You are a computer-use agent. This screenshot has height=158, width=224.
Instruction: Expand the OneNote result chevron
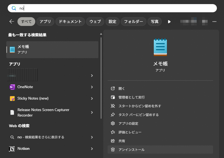point(92,87)
